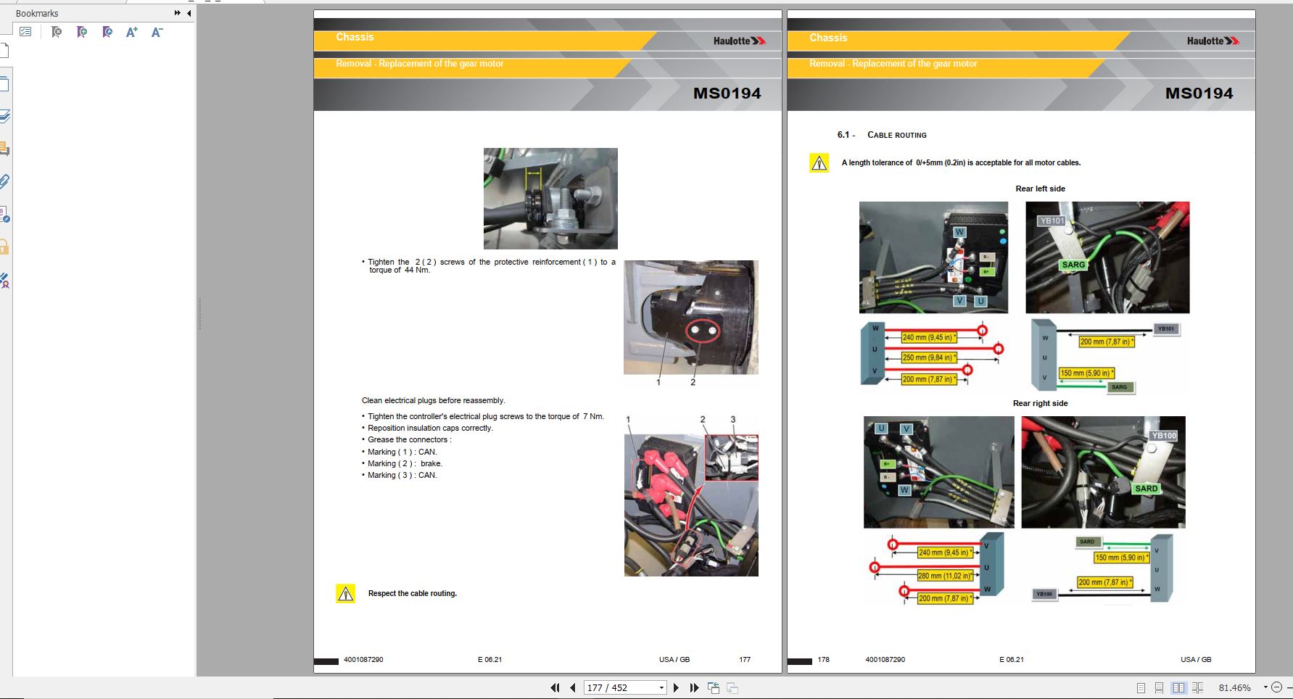Click the zoom out minus button
The image size is (1293, 699).
pyautogui.click(x=1278, y=687)
